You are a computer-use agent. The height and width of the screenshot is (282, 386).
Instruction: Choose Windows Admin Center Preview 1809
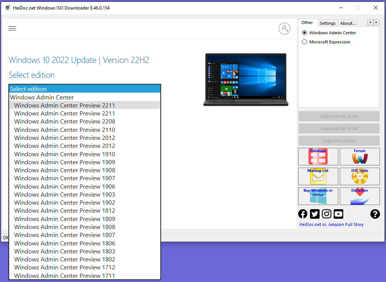(85, 219)
